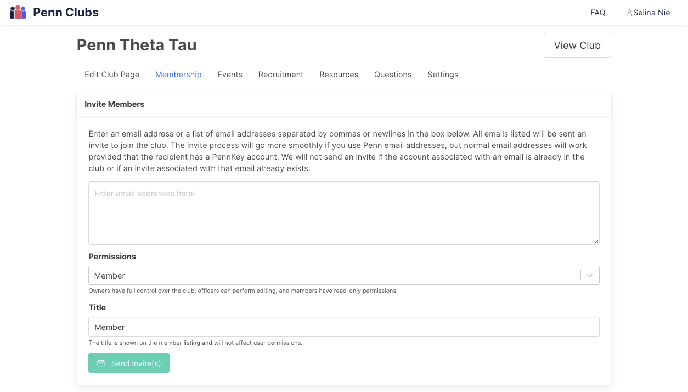Image resolution: width=688 pixels, height=392 pixels.
Task: Open the Membership tab
Action: (178, 75)
